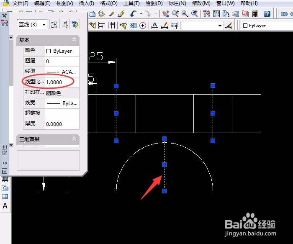Image resolution: width=293 pixels, height=244 pixels.
Task: Open the 帮助(H) menu
Action: 249,3
